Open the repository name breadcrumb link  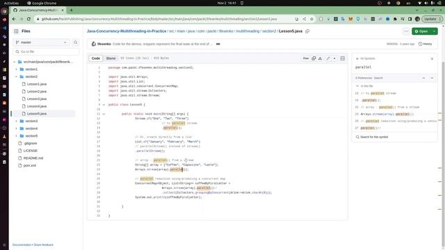pyautogui.click(x=127, y=31)
